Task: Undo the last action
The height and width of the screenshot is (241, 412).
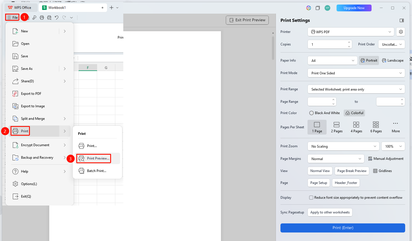Action: 57,18
